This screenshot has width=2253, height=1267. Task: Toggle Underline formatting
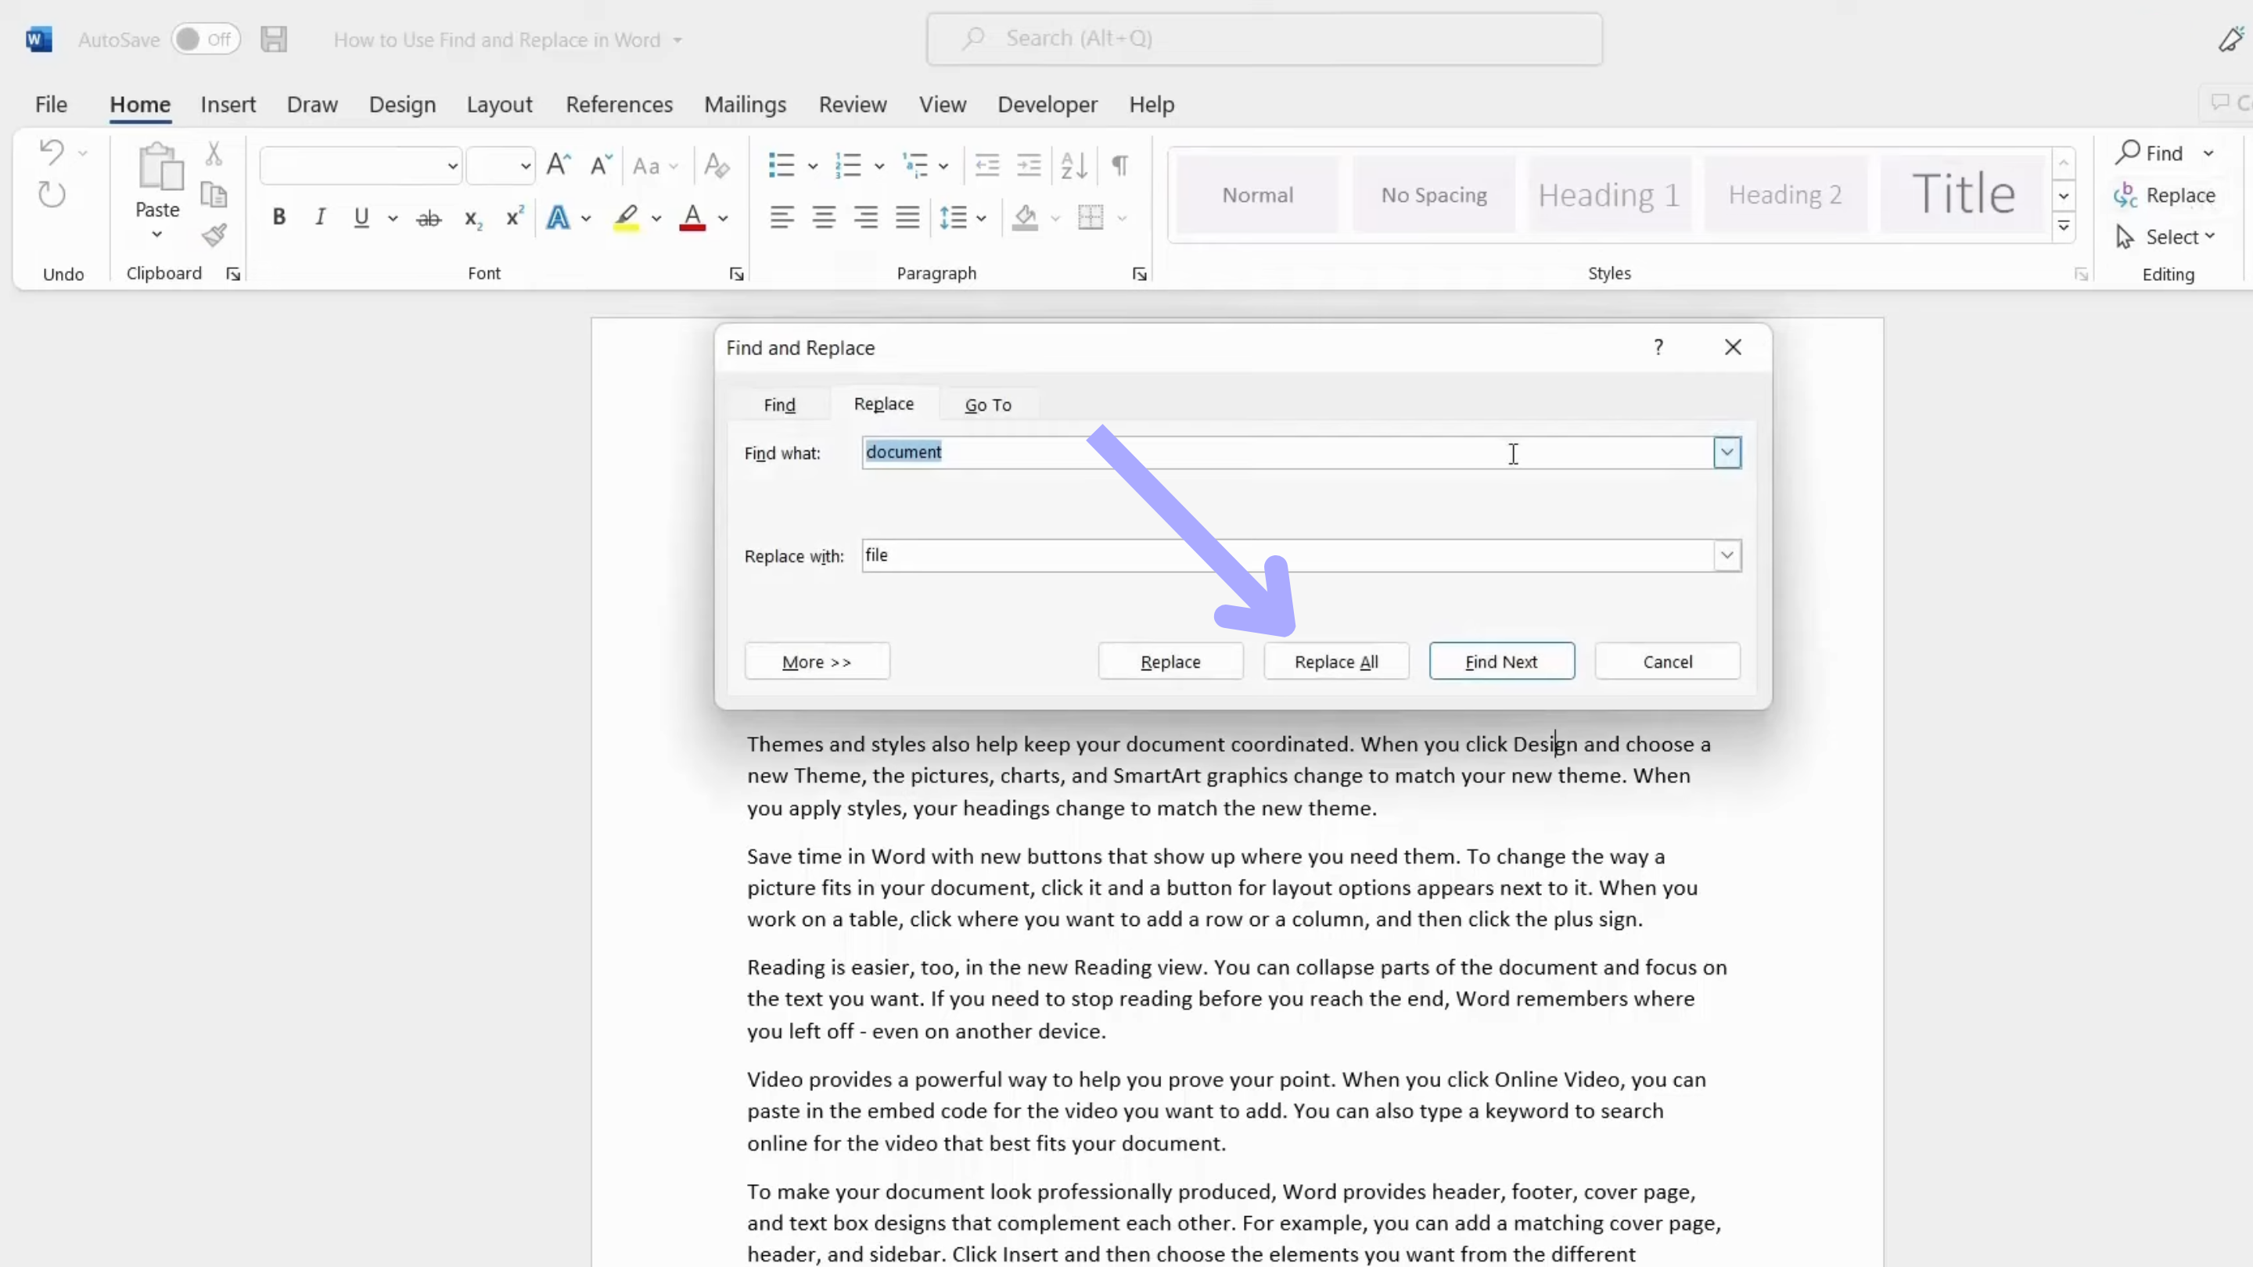tap(361, 217)
